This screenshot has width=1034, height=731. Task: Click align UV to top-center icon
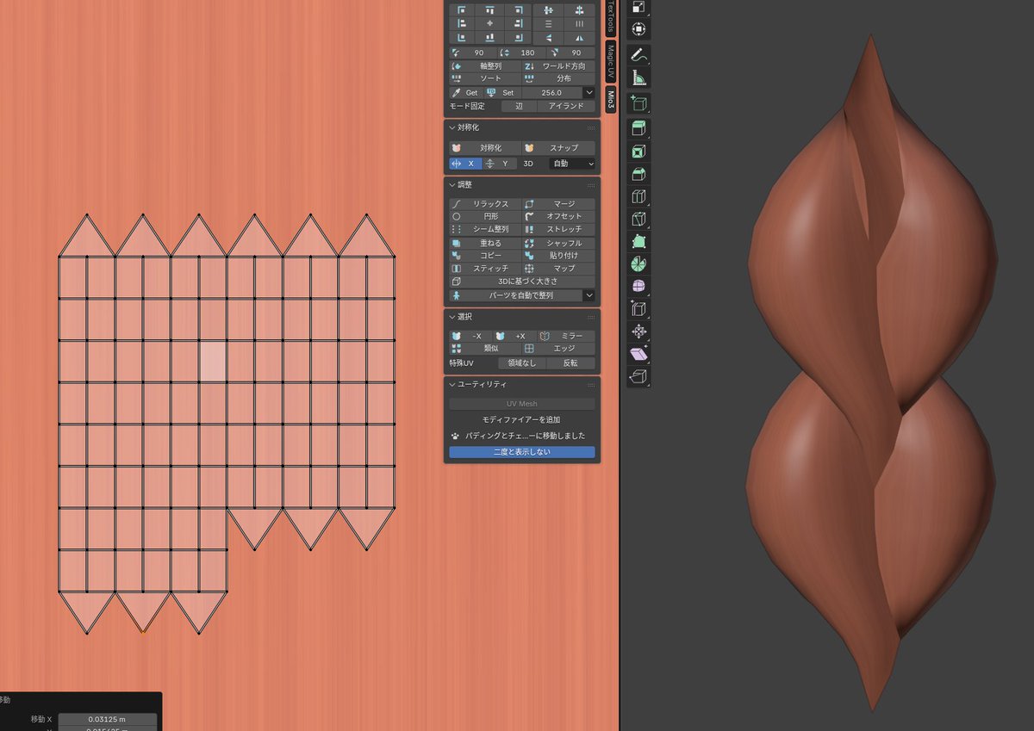(x=489, y=10)
